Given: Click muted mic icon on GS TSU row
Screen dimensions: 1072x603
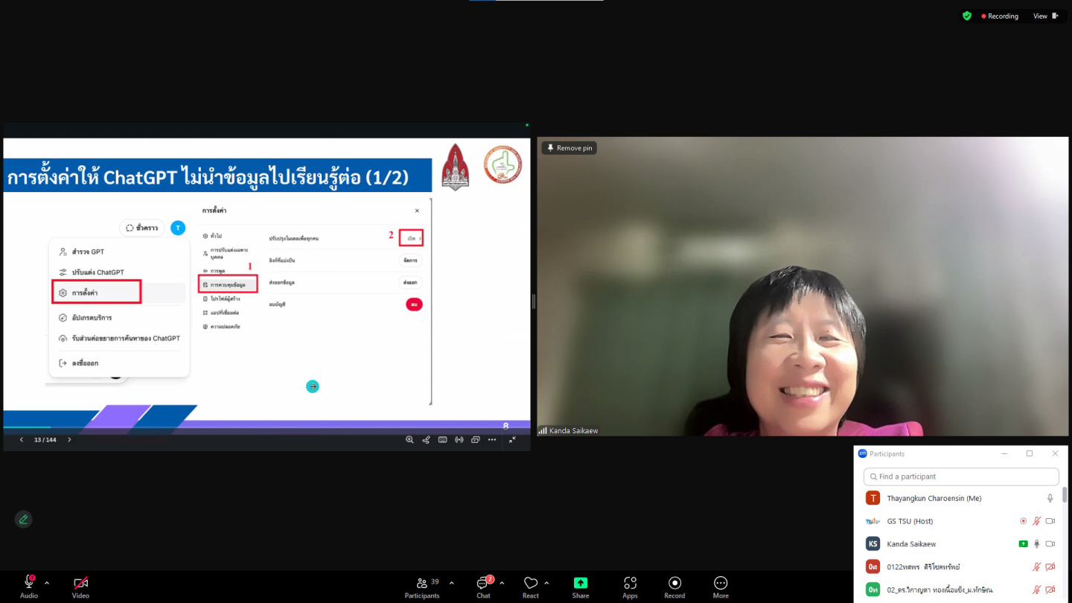Looking at the screenshot, I should 1036,521.
